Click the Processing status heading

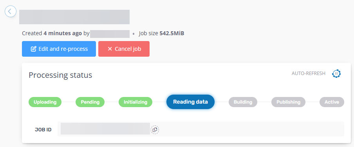60,75
